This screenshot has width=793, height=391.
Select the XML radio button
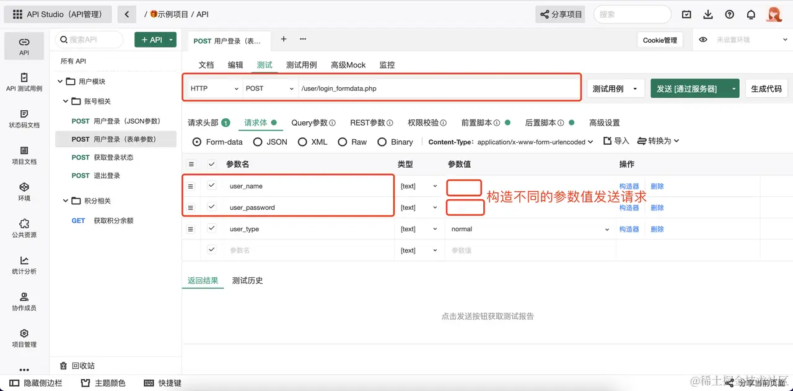point(302,142)
